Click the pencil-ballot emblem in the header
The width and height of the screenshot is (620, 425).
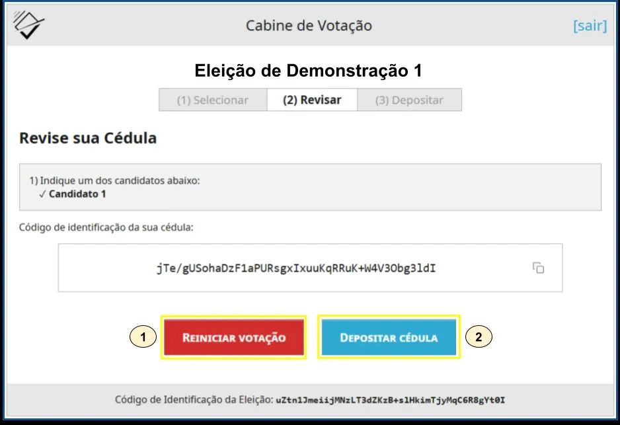pyautogui.click(x=28, y=24)
